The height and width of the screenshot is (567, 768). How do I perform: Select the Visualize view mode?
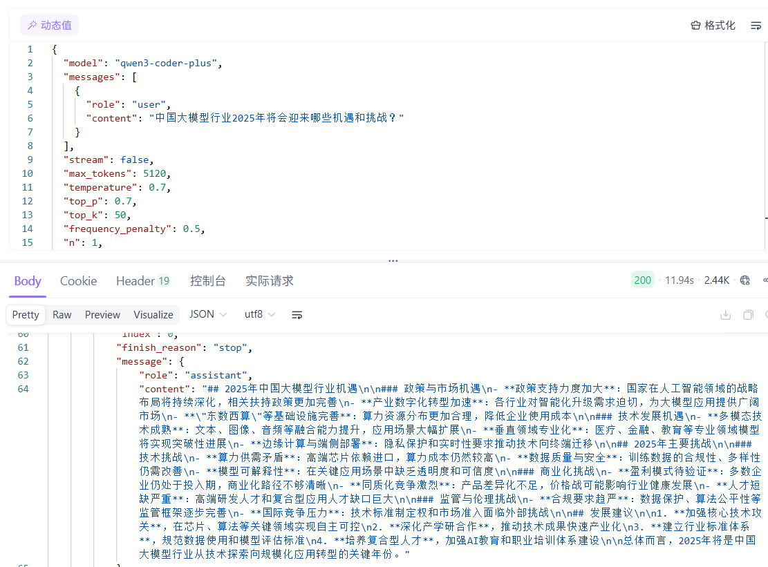(153, 315)
